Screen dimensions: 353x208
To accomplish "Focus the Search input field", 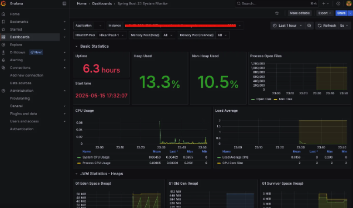I will (276, 3).
